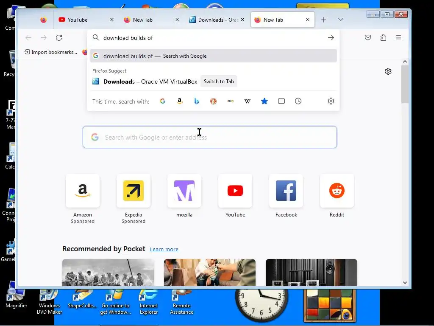Open the black-and-white workers Pocket story

tap(108, 273)
